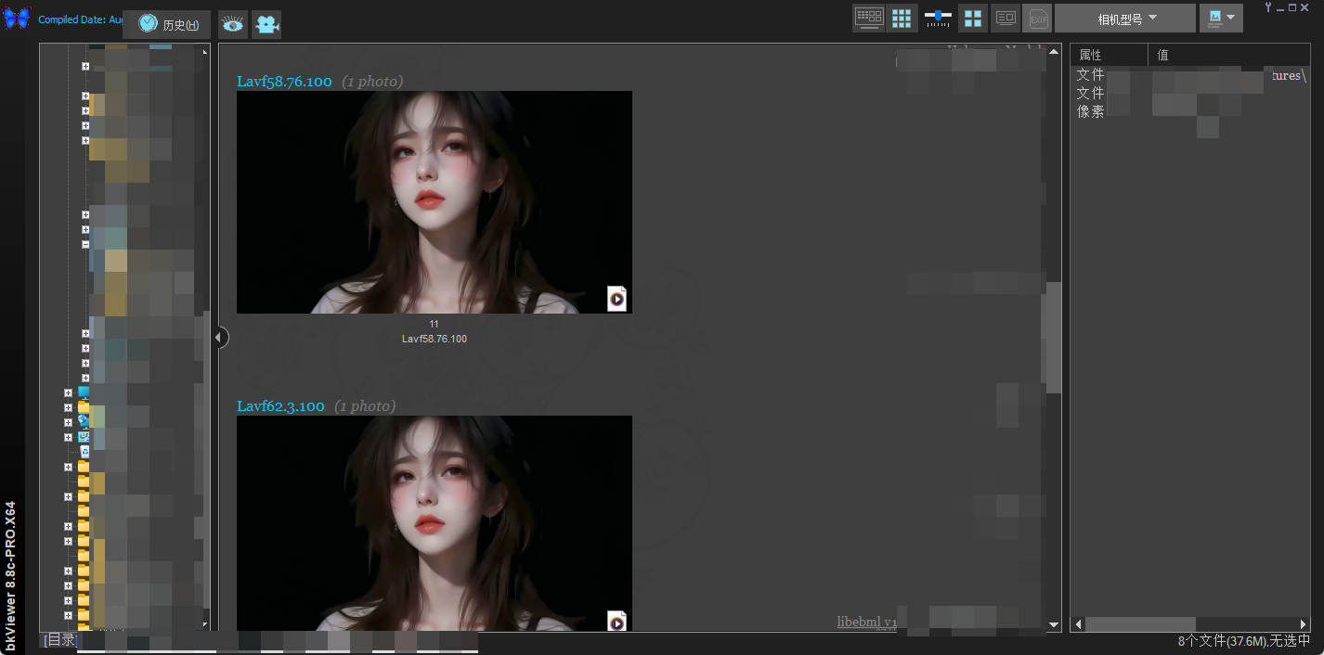Click the gallery vertical scrollbar thumb
The height and width of the screenshot is (655, 1324).
[x=1053, y=338]
